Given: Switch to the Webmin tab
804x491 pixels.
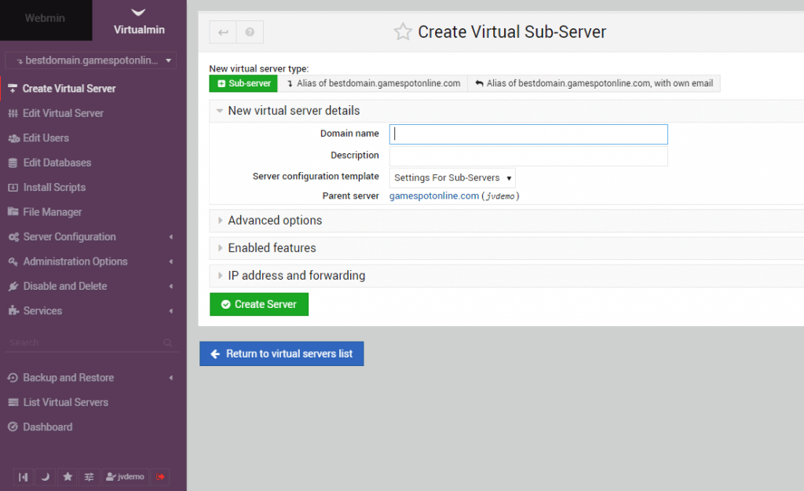Looking at the screenshot, I should point(46,18).
